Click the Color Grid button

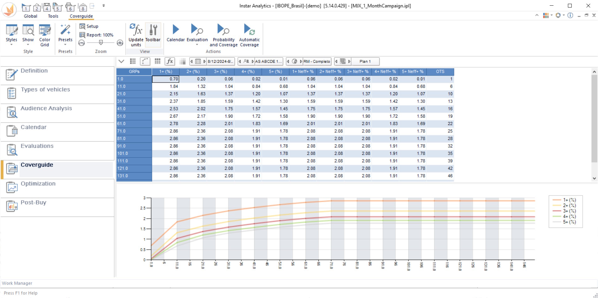pos(45,35)
